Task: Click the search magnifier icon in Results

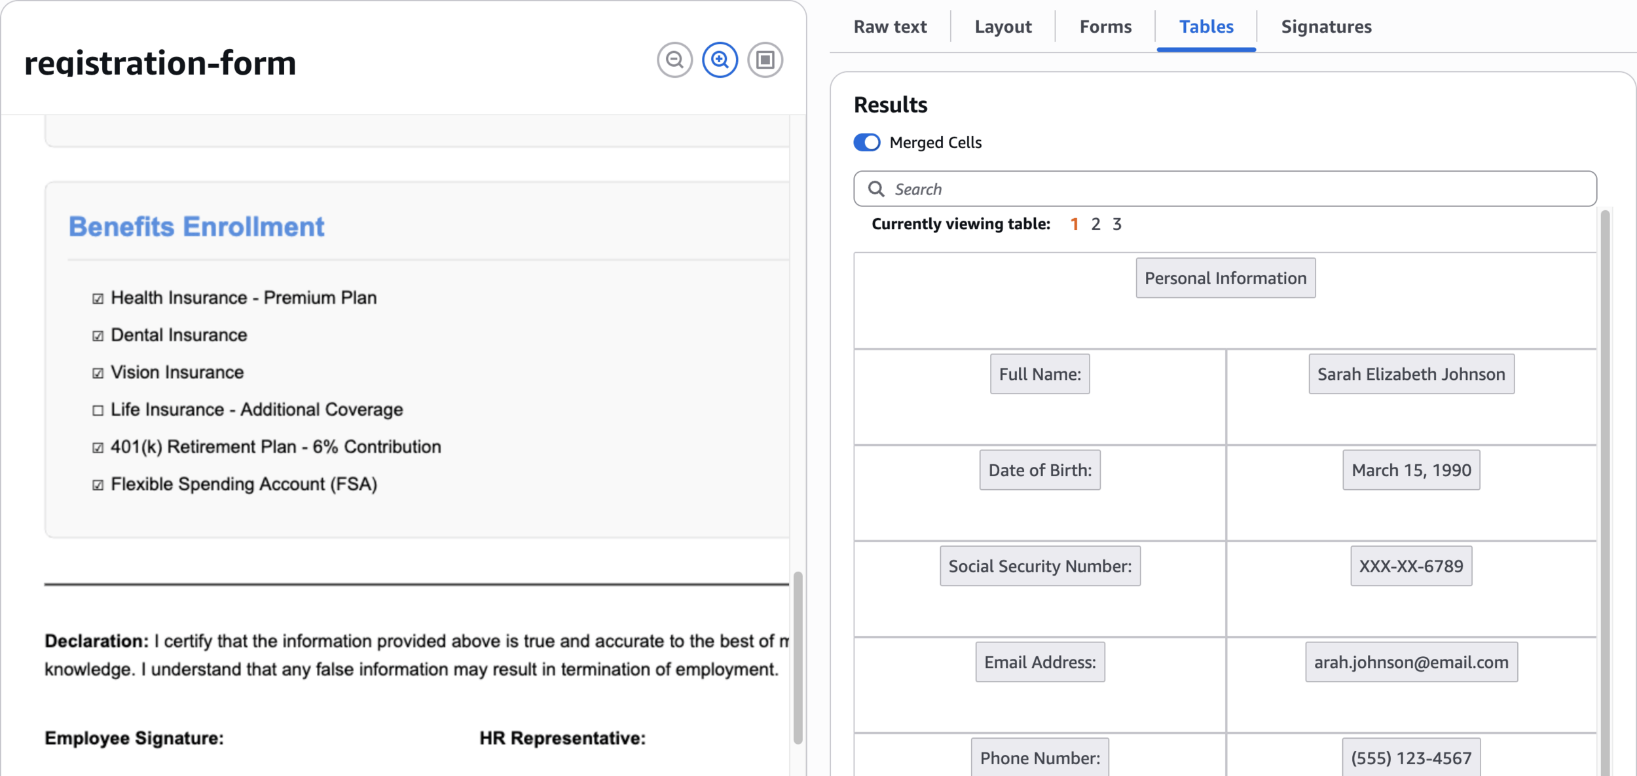Action: pos(876,189)
